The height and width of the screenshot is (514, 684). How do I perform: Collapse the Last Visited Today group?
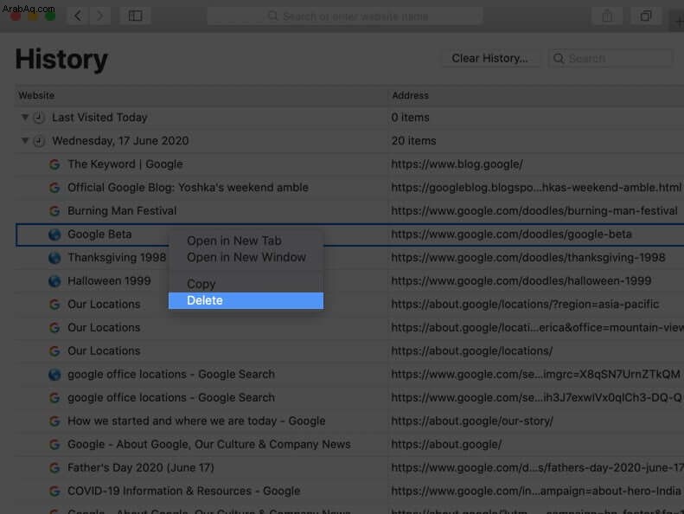pyautogui.click(x=25, y=117)
